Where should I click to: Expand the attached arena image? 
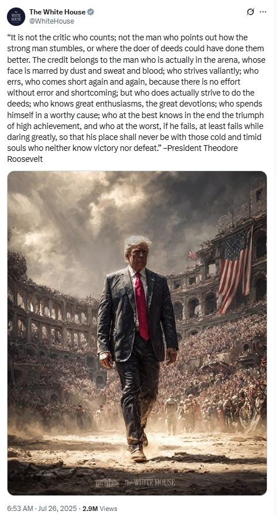137,333
